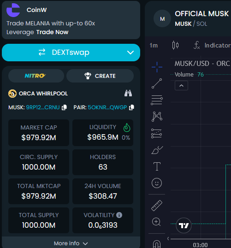The width and height of the screenshot is (231, 248).
Task: Click the Volatility 0.0₆3193 value
Action: click(103, 225)
